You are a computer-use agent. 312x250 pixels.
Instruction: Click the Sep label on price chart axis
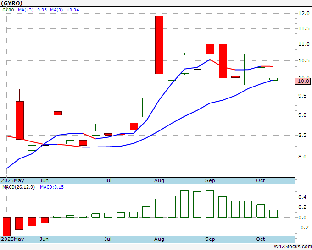pos(210,180)
